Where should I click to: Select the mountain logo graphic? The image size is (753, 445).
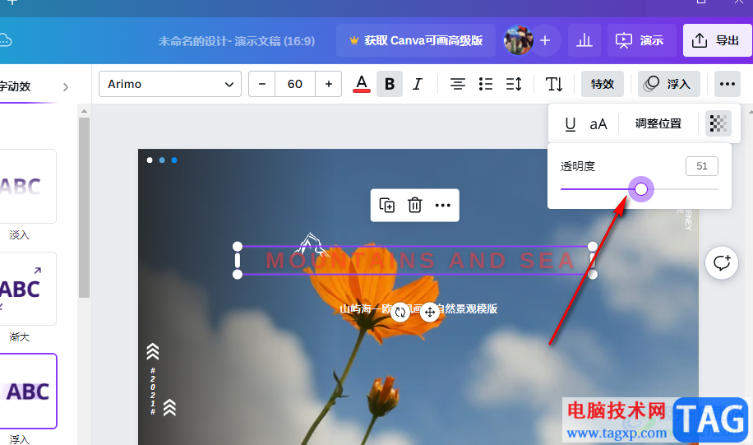pyautogui.click(x=312, y=244)
